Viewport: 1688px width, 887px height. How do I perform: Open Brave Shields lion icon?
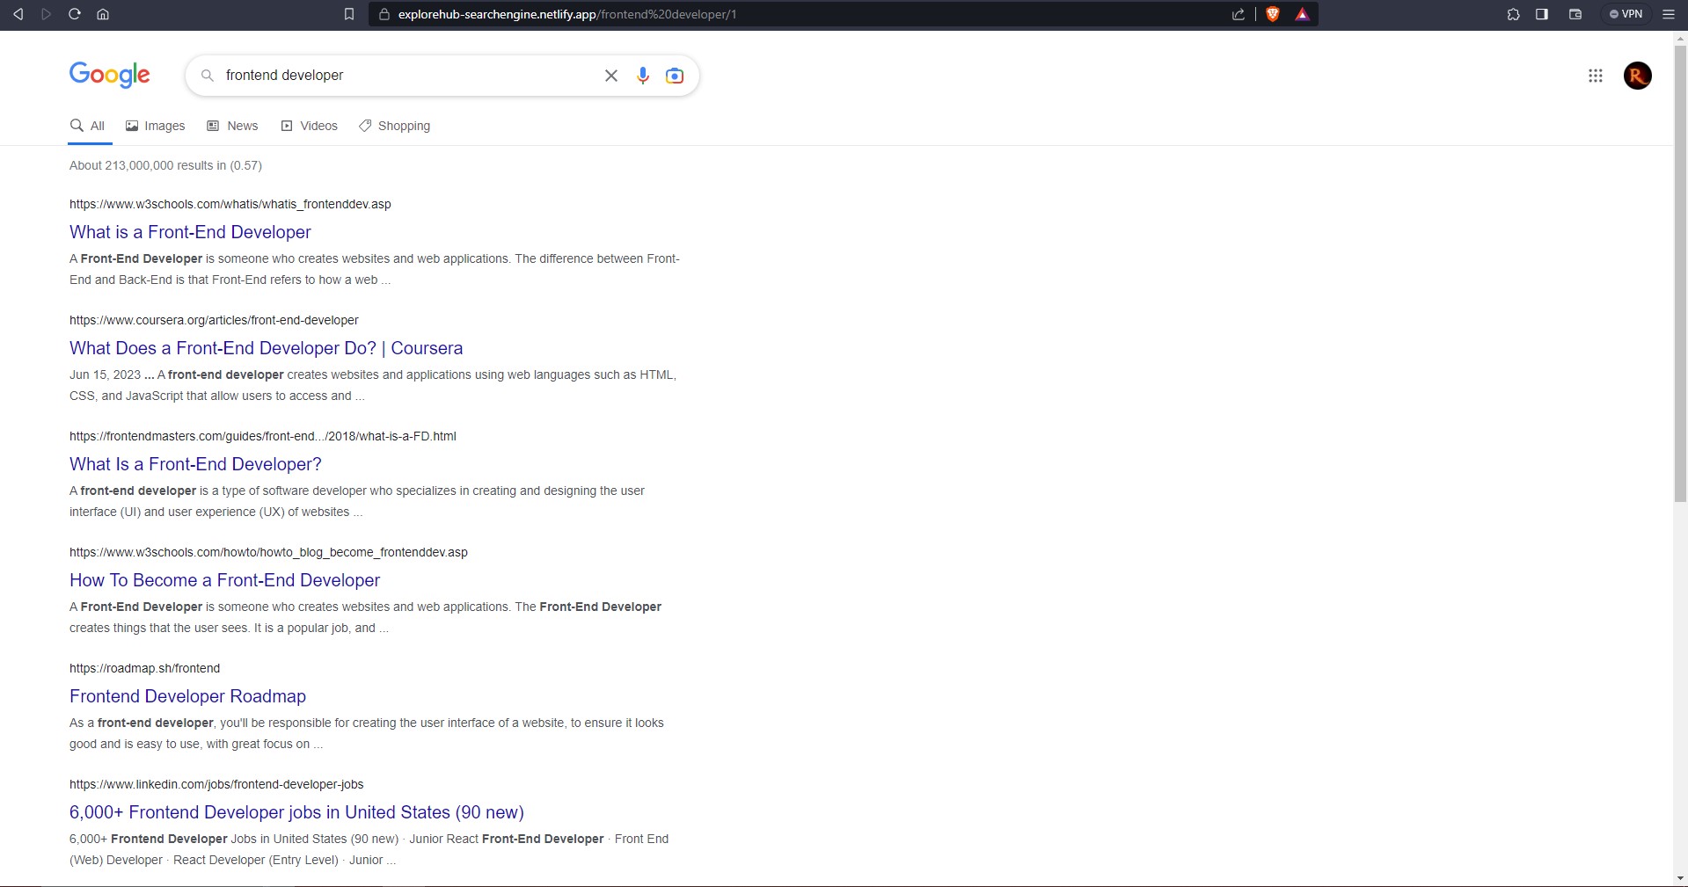pyautogui.click(x=1273, y=14)
